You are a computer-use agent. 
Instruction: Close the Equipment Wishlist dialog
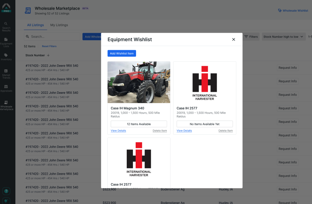(234, 39)
